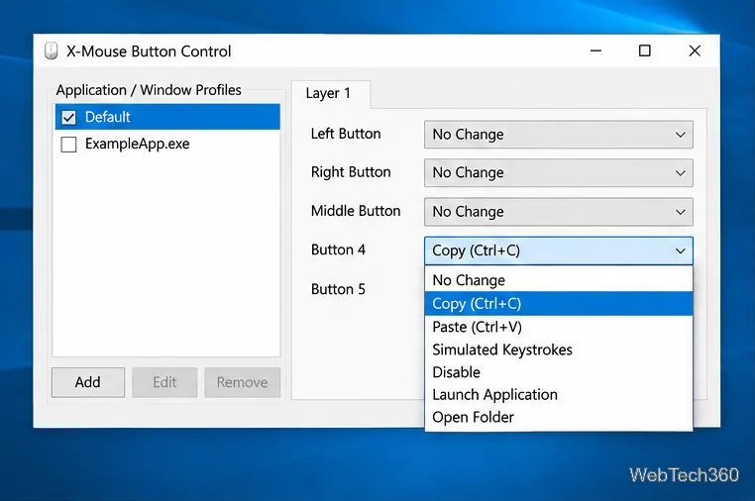Expand the Right Button action dropdown
The height and width of the screenshot is (501, 755).
pos(559,172)
